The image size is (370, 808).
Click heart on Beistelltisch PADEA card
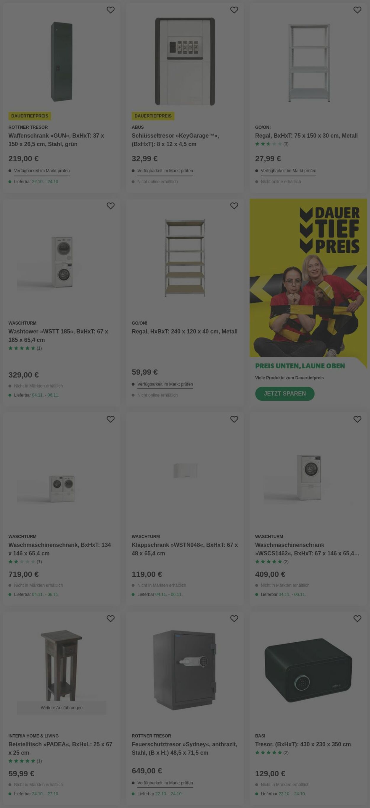(110, 619)
